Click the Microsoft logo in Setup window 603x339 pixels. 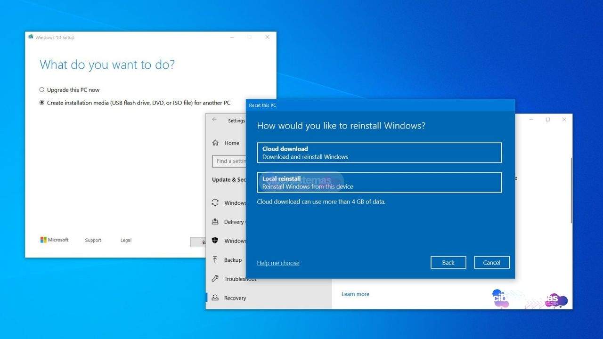coord(54,240)
